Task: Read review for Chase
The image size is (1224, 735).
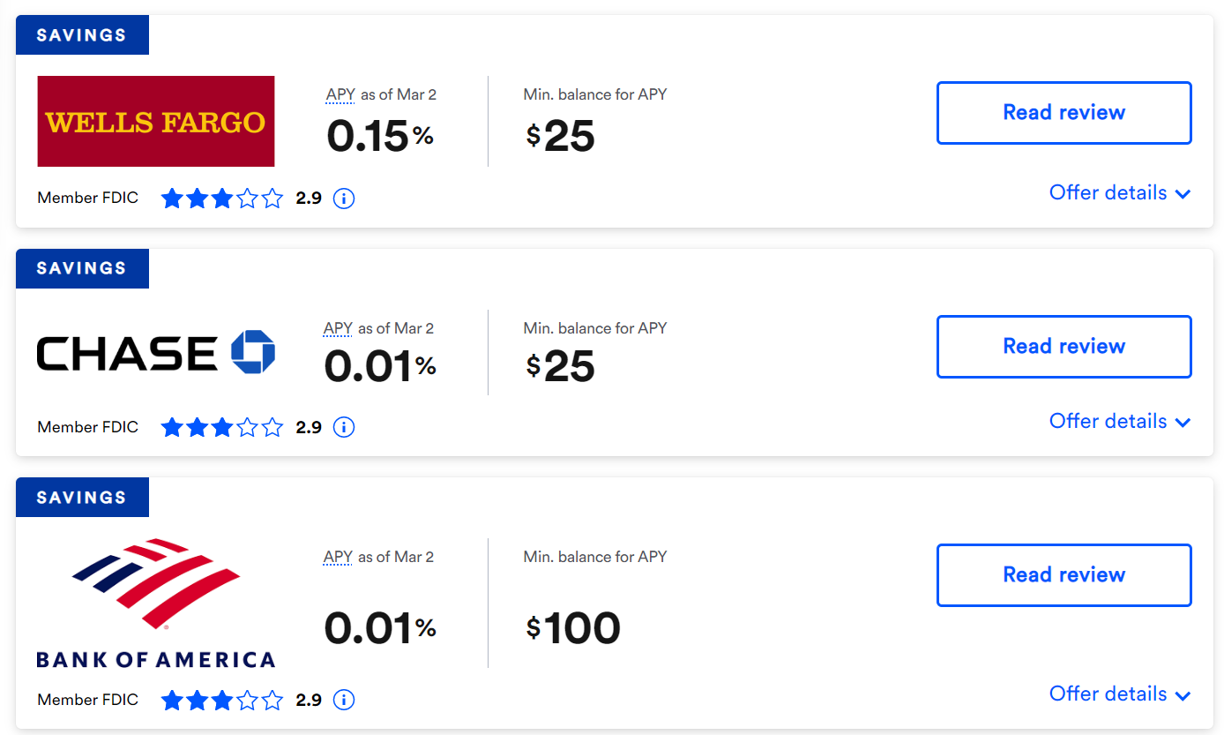Action: click(x=1064, y=346)
